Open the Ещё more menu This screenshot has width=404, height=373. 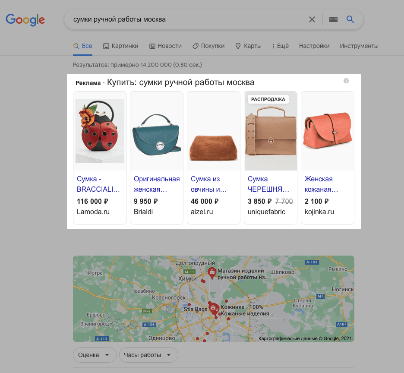tap(281, 46)
